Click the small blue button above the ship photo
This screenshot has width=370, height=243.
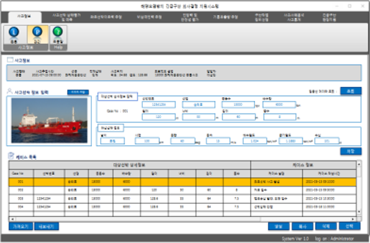point(78,92)
